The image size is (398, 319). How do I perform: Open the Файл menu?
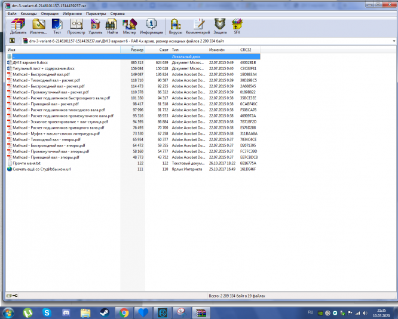(x=12, y=14)
